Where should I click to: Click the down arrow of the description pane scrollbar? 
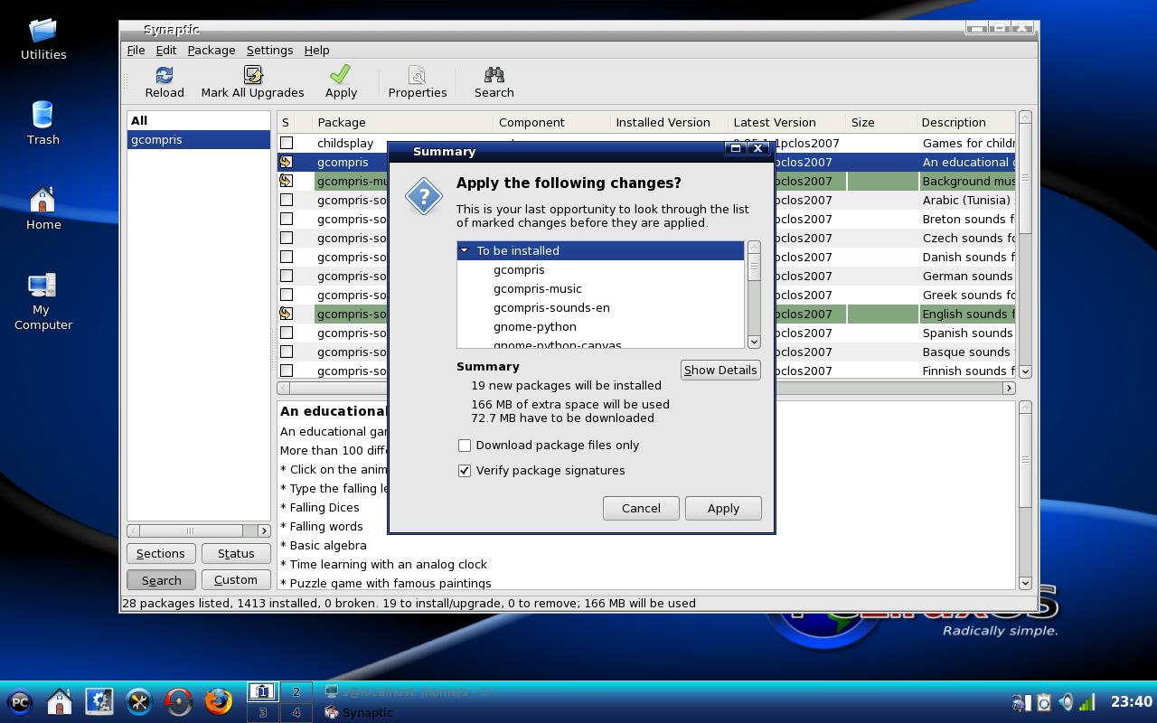[1025, 584]
